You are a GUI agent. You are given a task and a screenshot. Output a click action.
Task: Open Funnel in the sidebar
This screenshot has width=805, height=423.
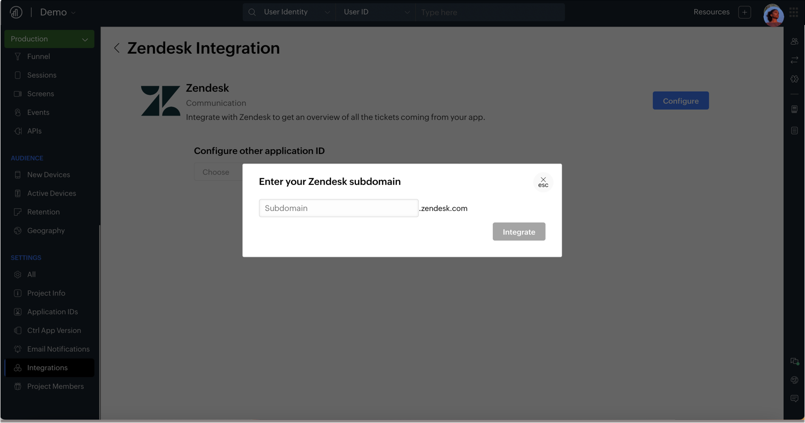38,56
